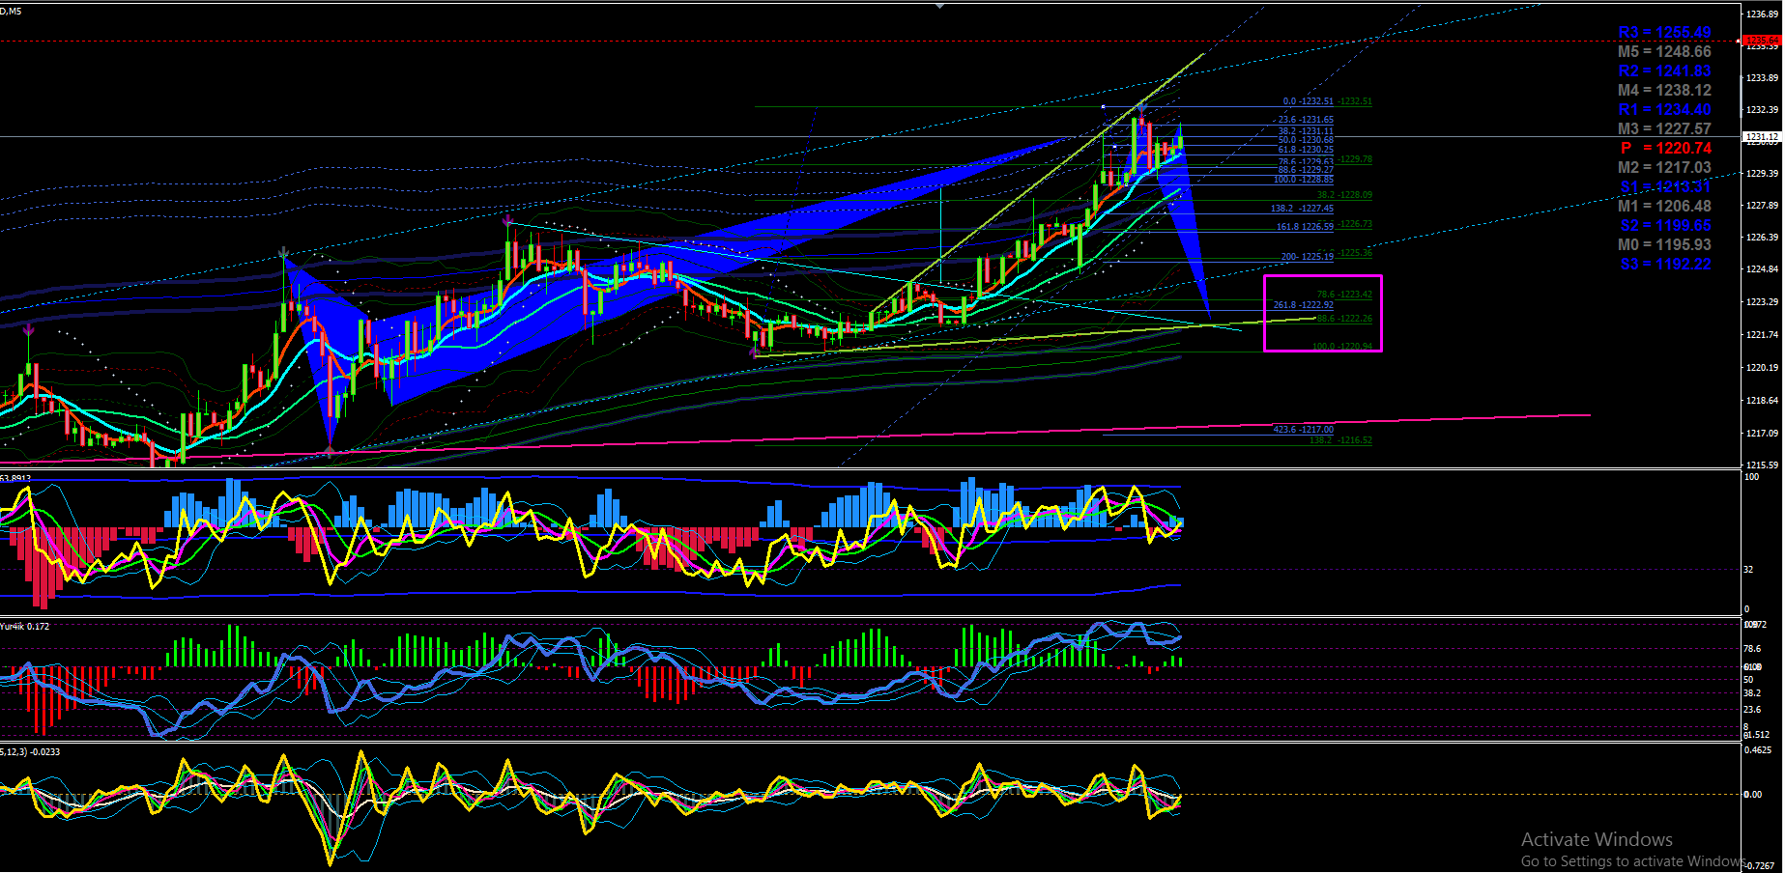Click the D,M5 timeframe label in the chart corner

(12, 12)
